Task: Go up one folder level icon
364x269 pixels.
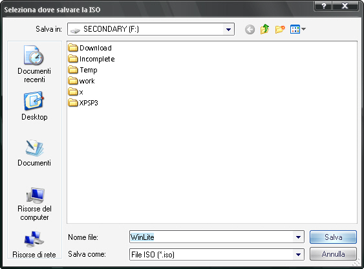Action: pos(264,30)
